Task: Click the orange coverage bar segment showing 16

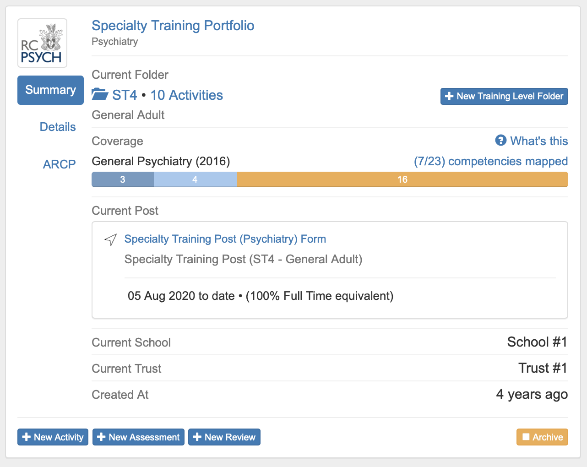Action: 402,179
